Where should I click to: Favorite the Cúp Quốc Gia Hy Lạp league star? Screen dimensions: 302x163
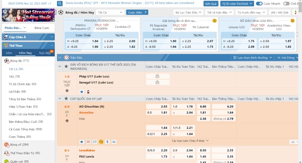tap(66, 99)
